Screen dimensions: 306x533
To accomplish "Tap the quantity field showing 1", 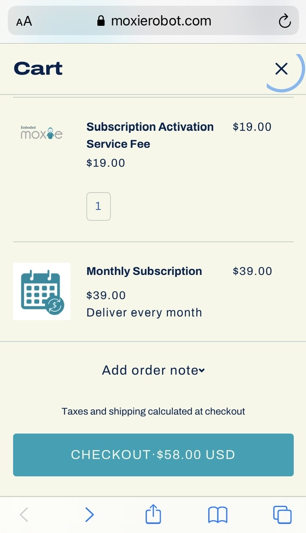I will (x=99, y=206).
